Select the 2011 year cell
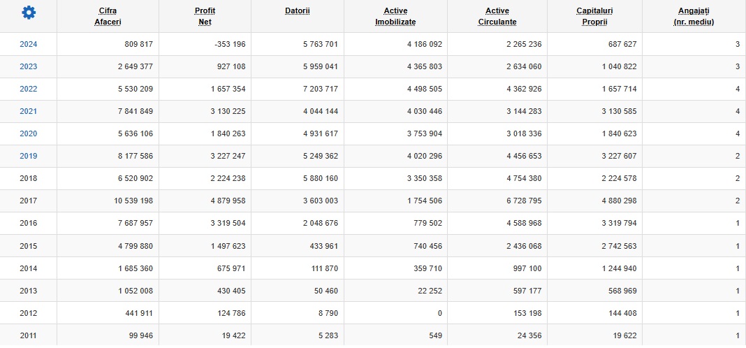 pos(28,335)
